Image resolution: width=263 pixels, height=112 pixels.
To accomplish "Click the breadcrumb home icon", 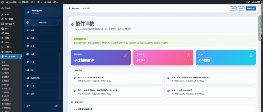I will tap(69, 8).
